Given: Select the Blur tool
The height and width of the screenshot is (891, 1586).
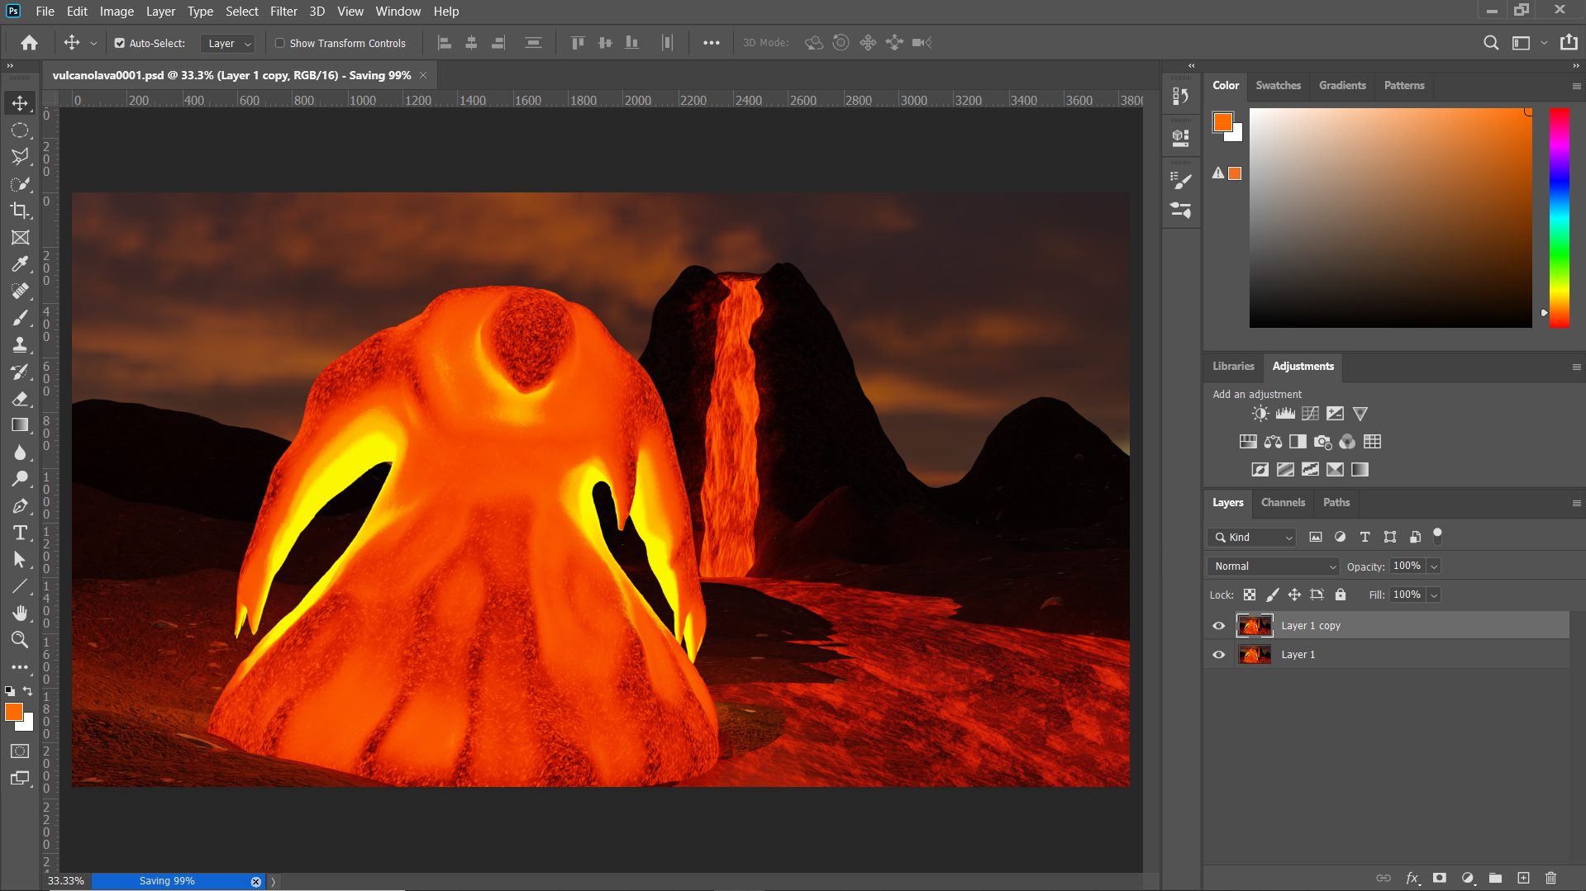Looking at the screenshot, I should 20,453.
